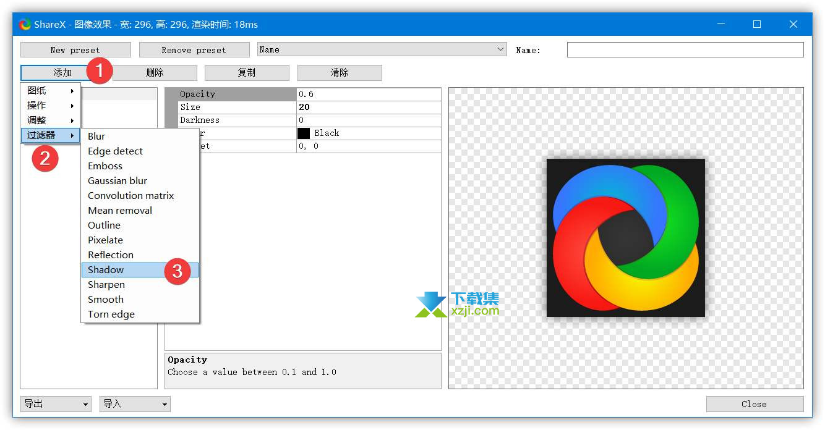Choose the Torn edge filter
The width and height of the screenshot is (825, 430).
click(140, 314)
